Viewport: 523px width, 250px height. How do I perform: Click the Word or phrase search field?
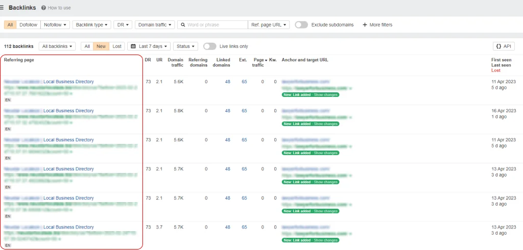pos(216,24)
